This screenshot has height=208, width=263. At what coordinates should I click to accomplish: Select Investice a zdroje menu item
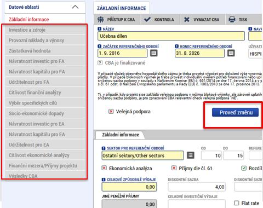(45, 30)
